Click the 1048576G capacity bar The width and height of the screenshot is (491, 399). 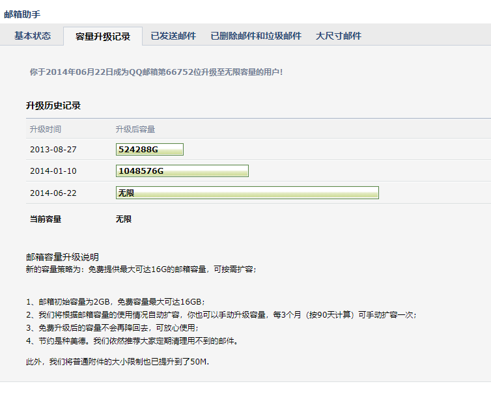(182, 171)
